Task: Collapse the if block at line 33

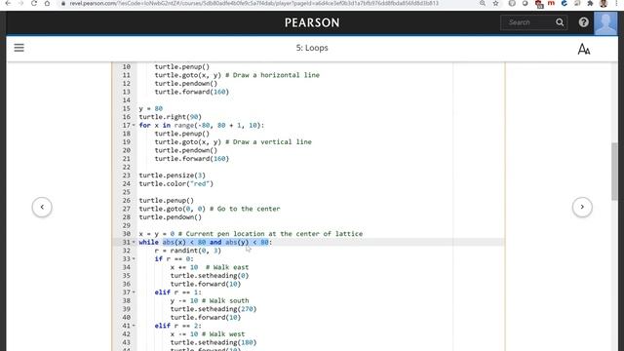Action: (x=134, y=259)
